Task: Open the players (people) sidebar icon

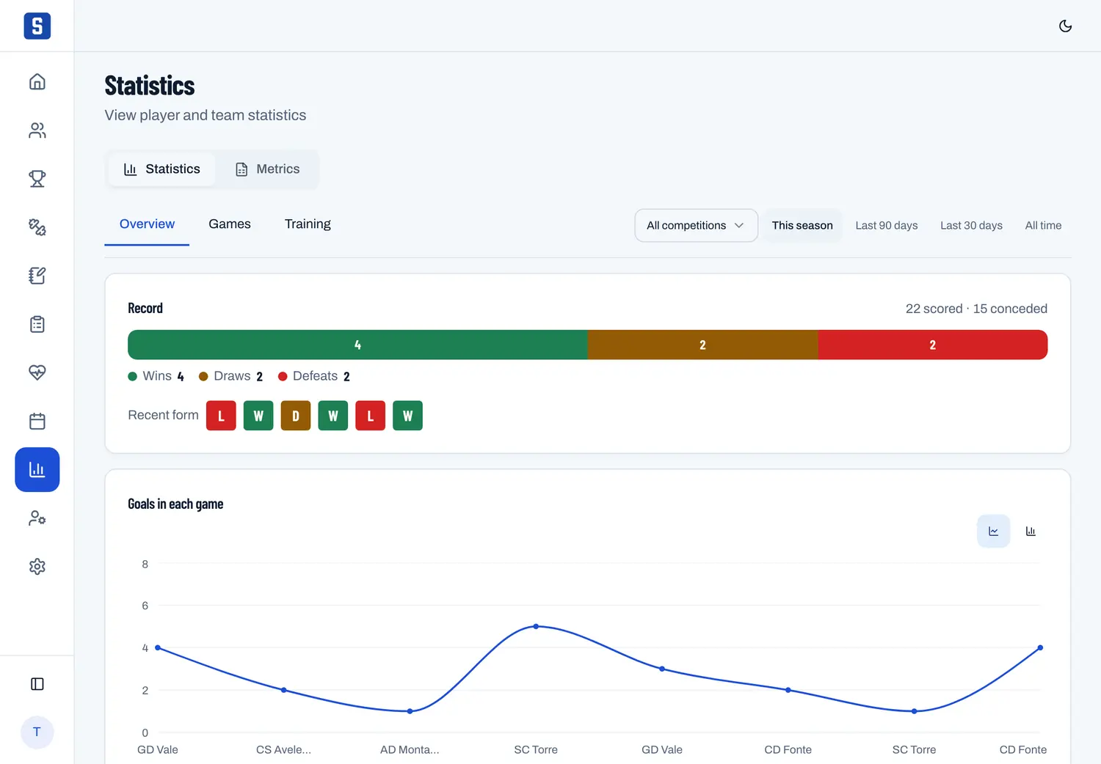Action: click(x=37, y=130)
